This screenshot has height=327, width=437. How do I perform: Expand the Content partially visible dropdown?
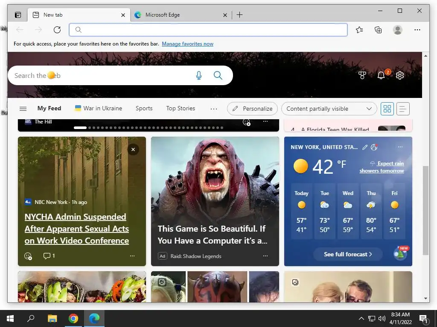coord(329,109)
